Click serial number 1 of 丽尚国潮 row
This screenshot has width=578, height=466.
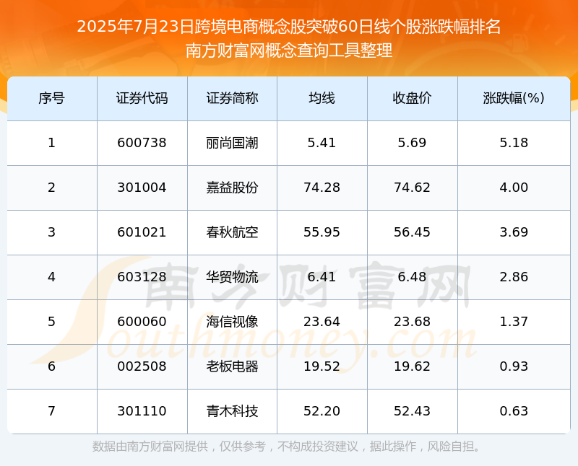tap(51, 143)
